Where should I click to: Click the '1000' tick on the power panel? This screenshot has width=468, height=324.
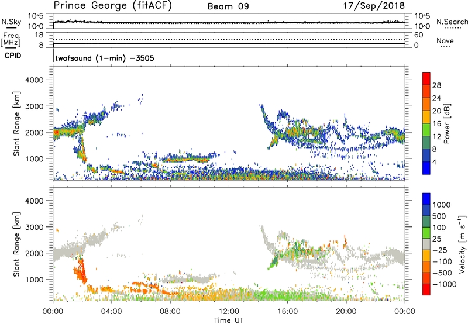(x=35, y=159)
